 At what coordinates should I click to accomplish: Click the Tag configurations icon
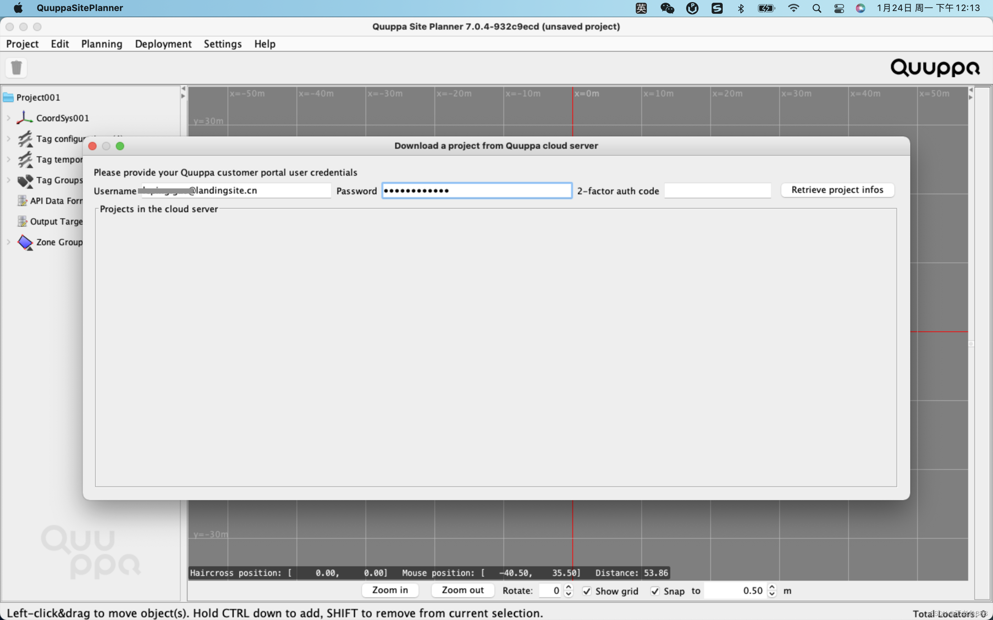coord(25,138)
